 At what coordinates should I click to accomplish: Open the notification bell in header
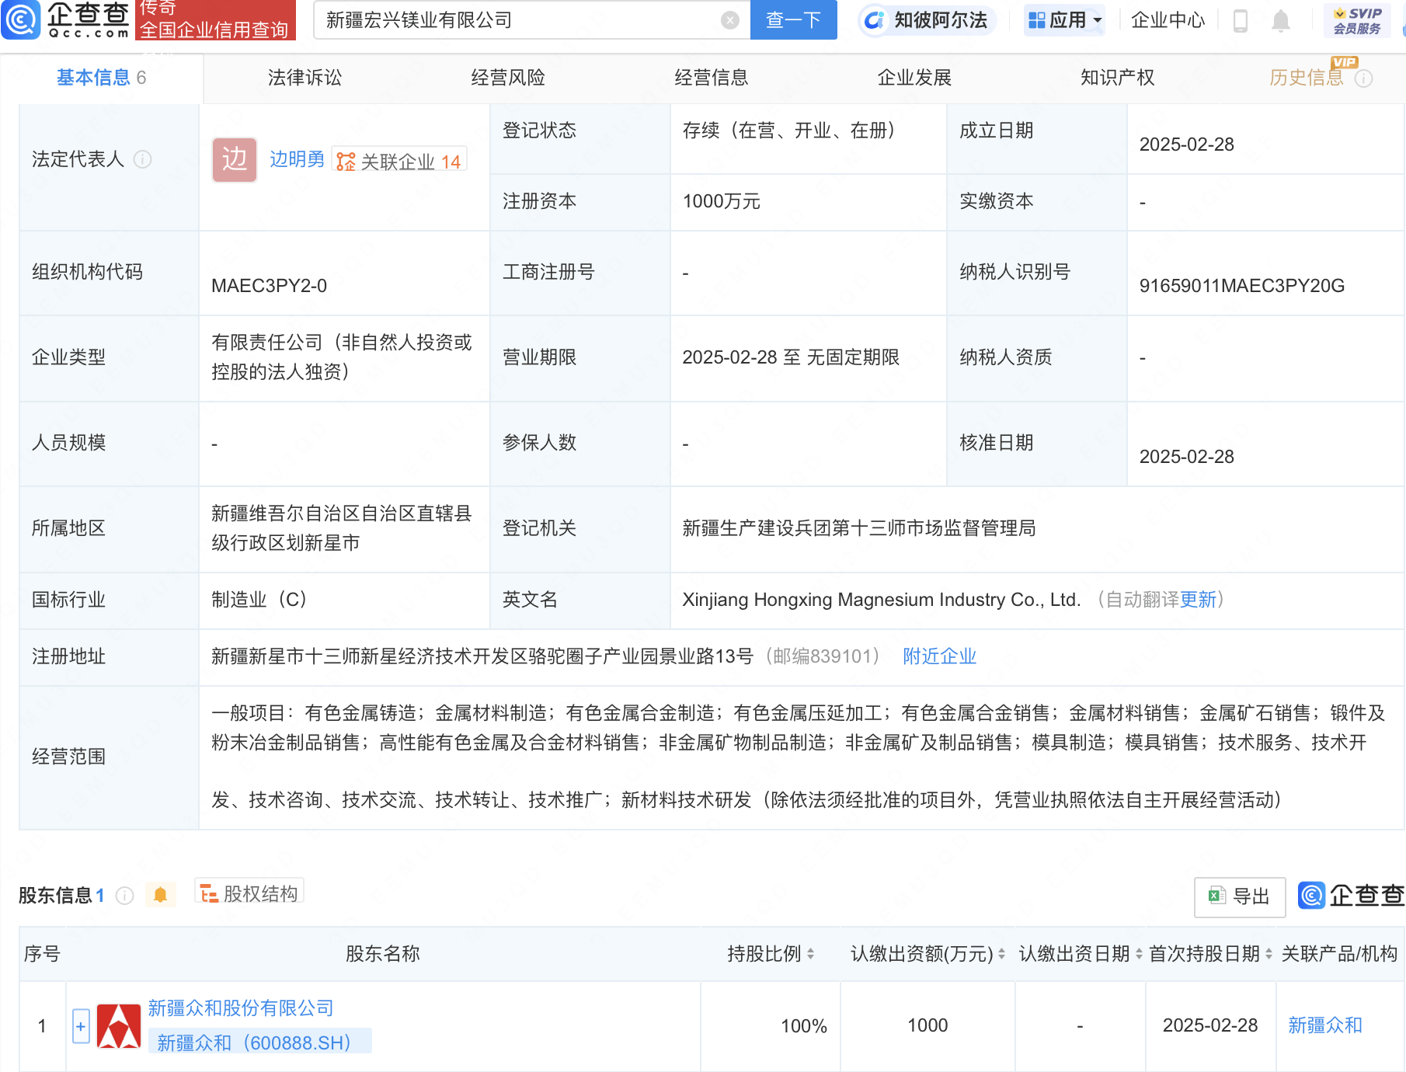point(1281,21)
